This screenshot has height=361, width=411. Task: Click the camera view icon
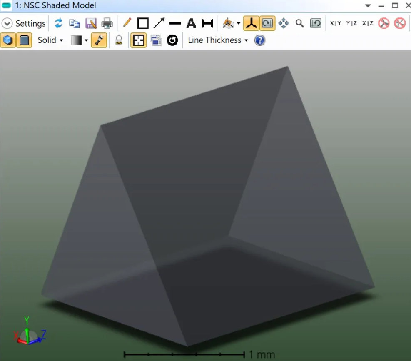228,23
